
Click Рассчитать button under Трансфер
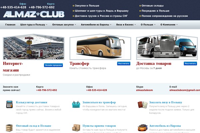124,64
